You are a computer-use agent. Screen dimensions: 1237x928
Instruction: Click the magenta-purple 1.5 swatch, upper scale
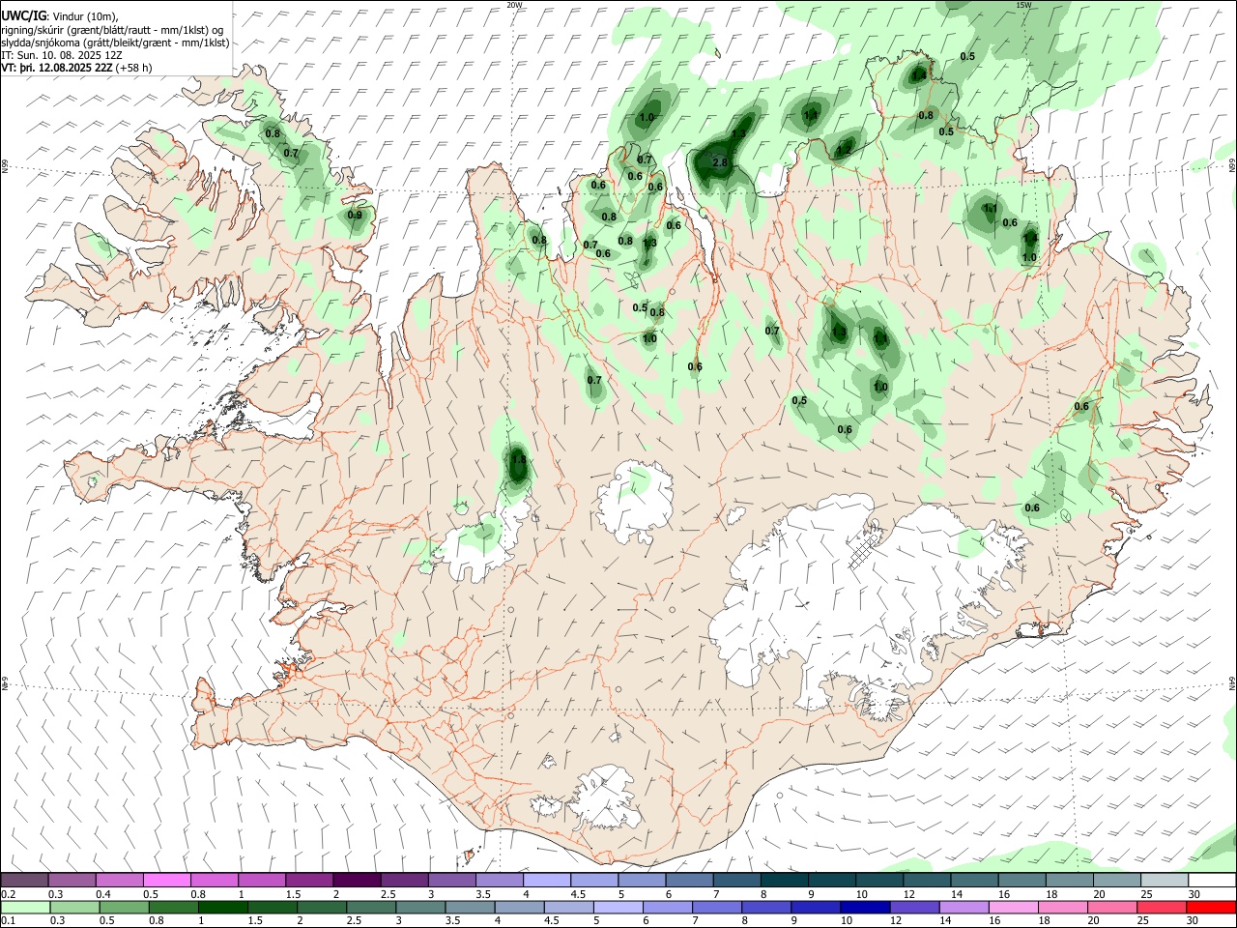point(309,880)
